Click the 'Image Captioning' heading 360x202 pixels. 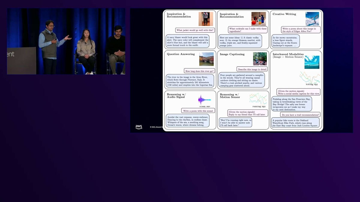232,54
